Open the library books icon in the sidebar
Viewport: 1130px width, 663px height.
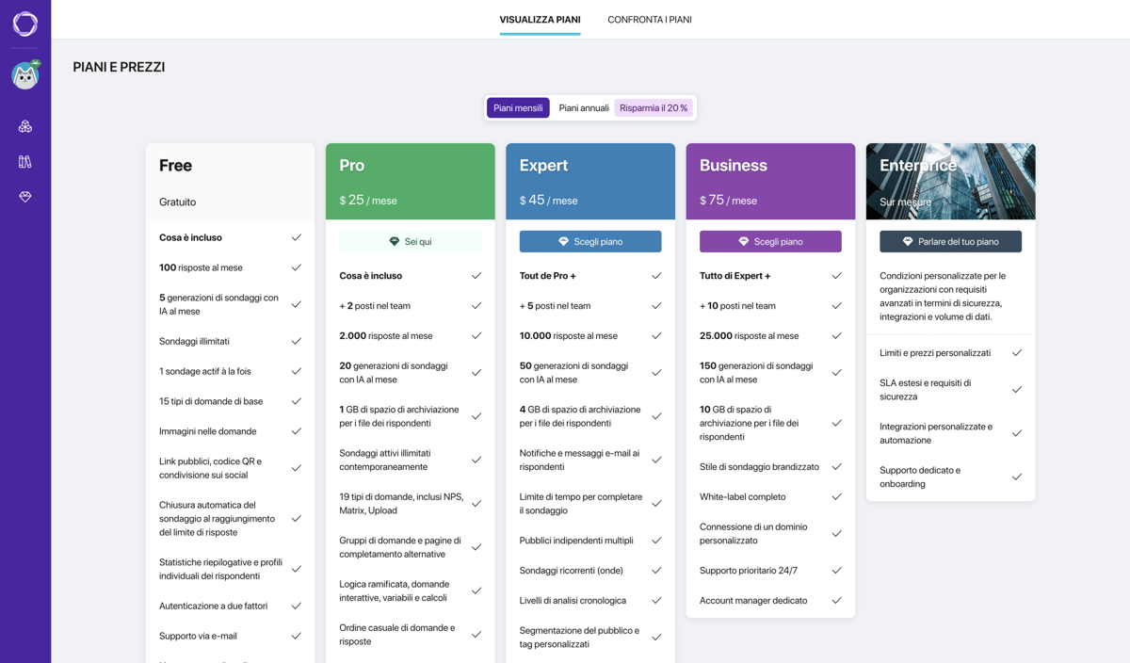(x=25, y=162)
